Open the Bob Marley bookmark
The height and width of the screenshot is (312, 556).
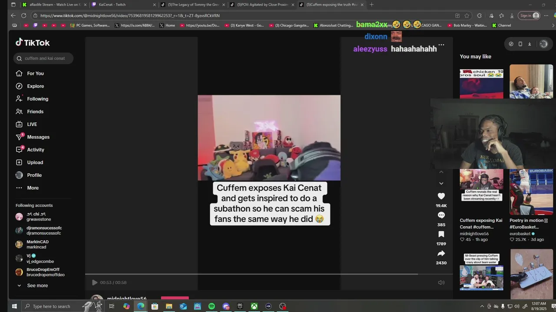coord(467,26)
